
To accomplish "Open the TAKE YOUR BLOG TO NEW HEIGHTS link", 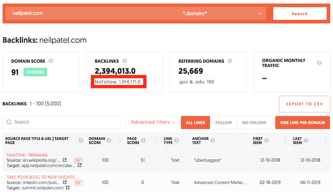I will click(43, 177).
